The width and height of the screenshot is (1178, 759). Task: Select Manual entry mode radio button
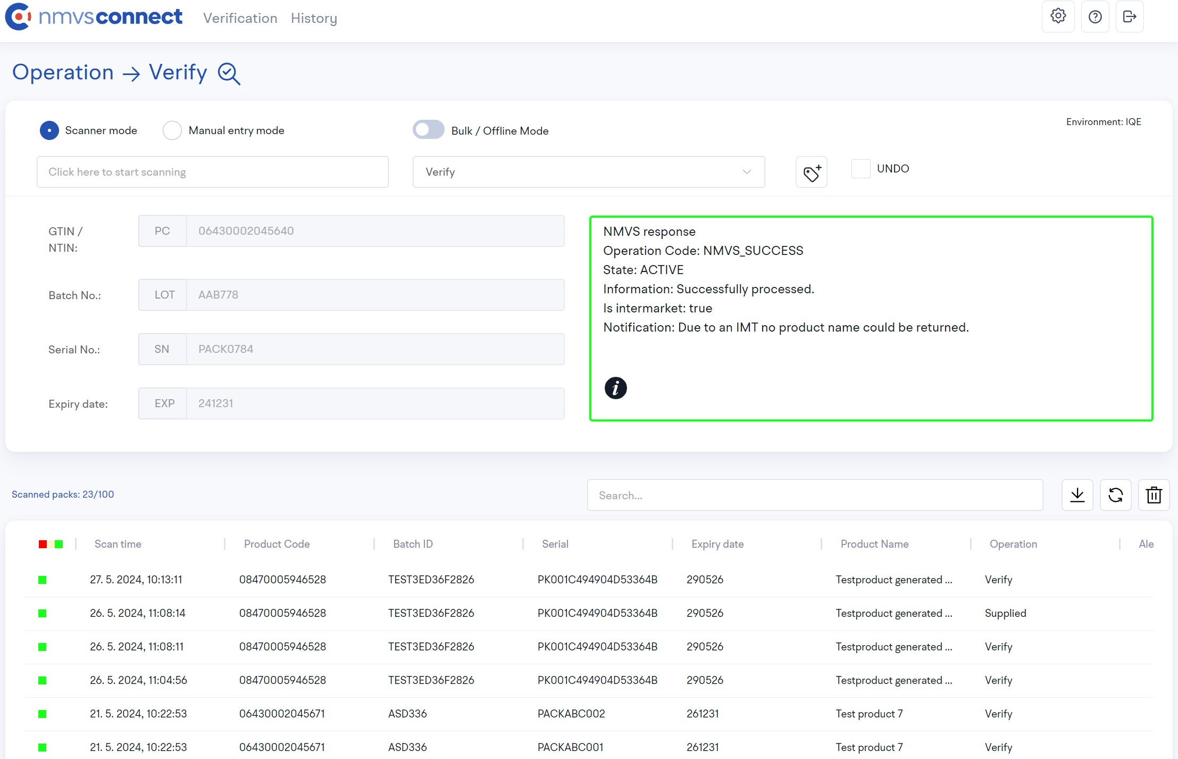coord(172,130)
